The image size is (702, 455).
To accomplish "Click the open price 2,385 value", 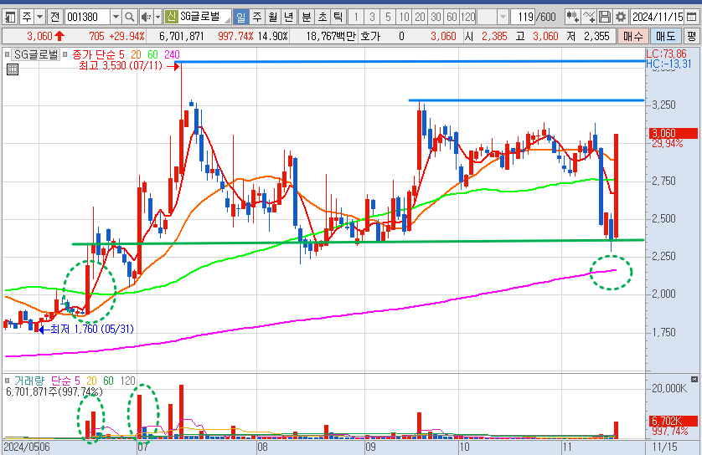I will (x=494, y=36).
